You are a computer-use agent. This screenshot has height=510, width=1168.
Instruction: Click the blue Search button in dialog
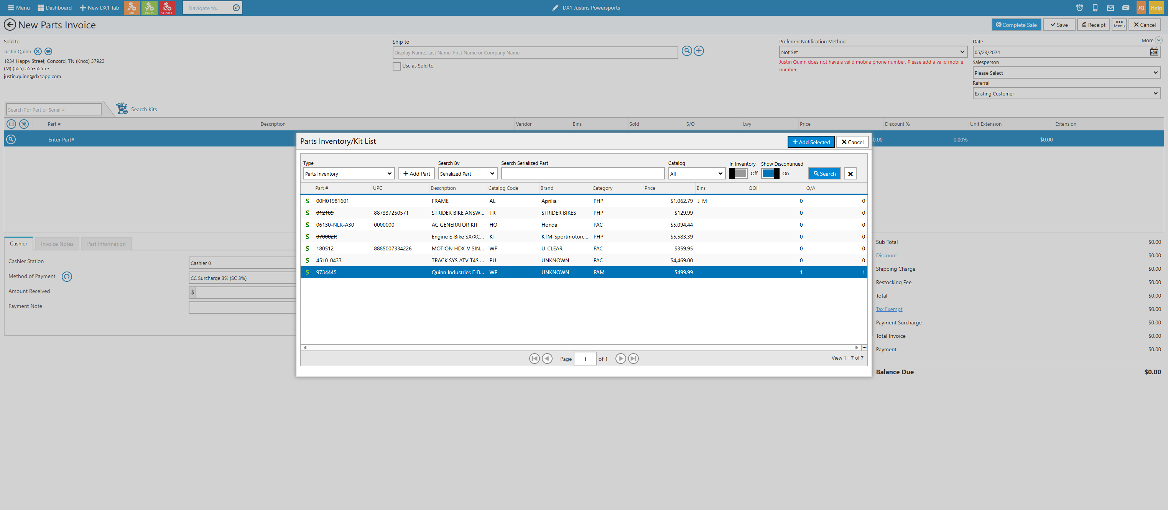[x=824, y=174]
